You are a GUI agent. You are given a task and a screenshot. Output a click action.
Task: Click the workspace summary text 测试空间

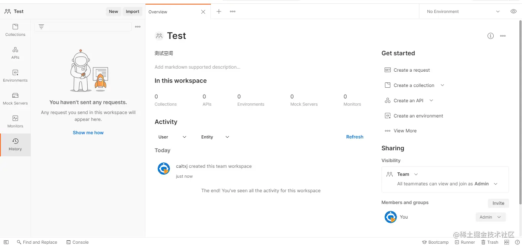(164, 53)
